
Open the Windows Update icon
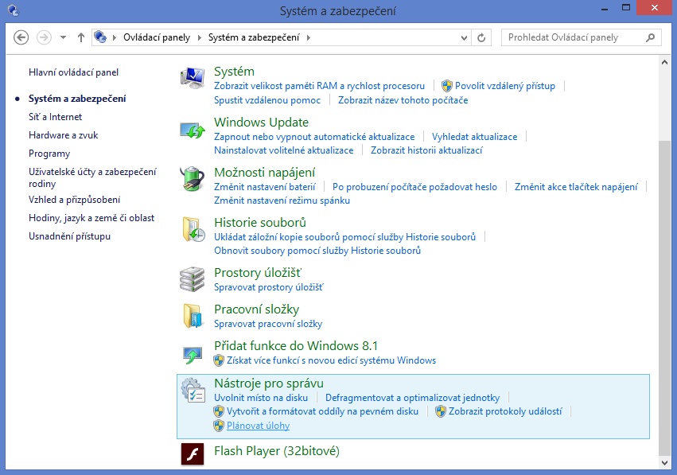click(193, 130)
